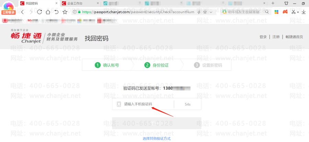Click the search magnifier icon

267,12
